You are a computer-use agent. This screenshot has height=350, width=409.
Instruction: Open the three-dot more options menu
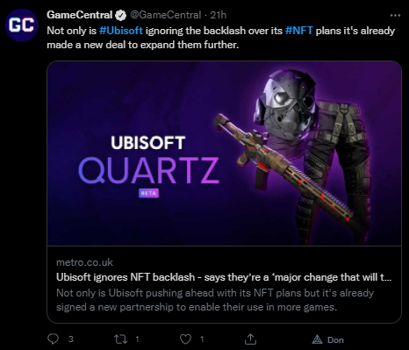point(395,15)
